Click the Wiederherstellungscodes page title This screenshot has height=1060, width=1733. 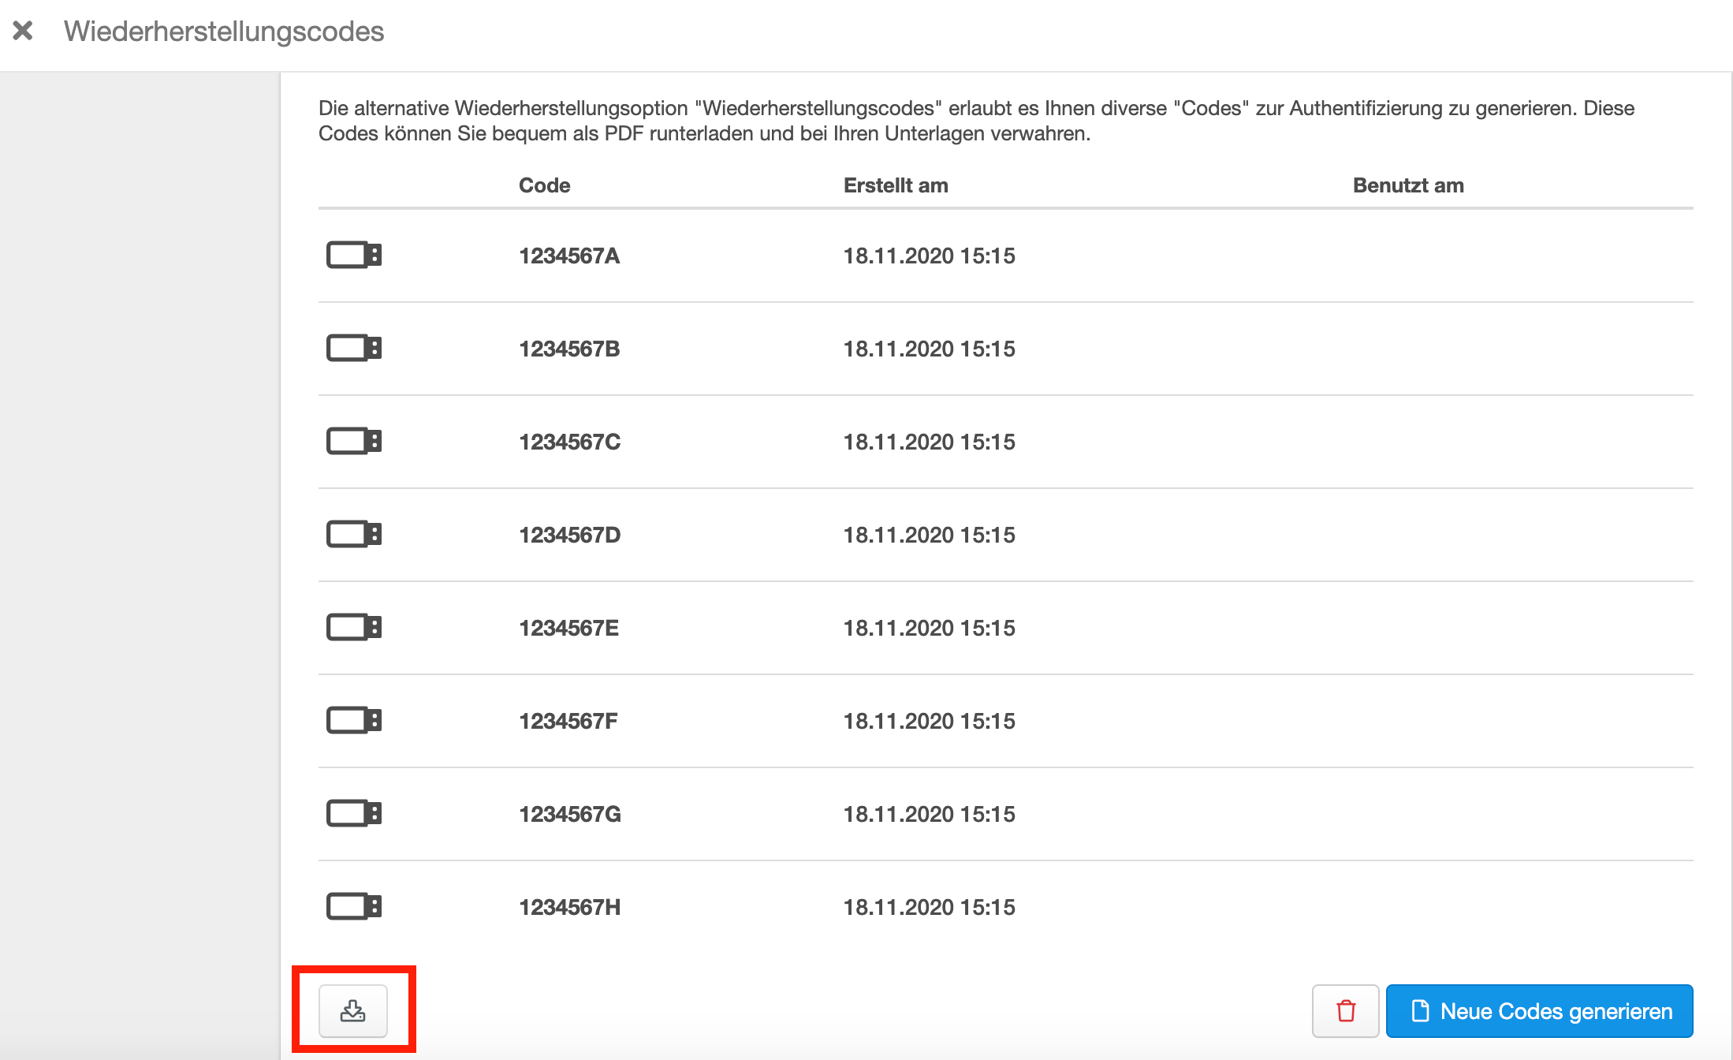pyautogui.click(x=224, y=32)
